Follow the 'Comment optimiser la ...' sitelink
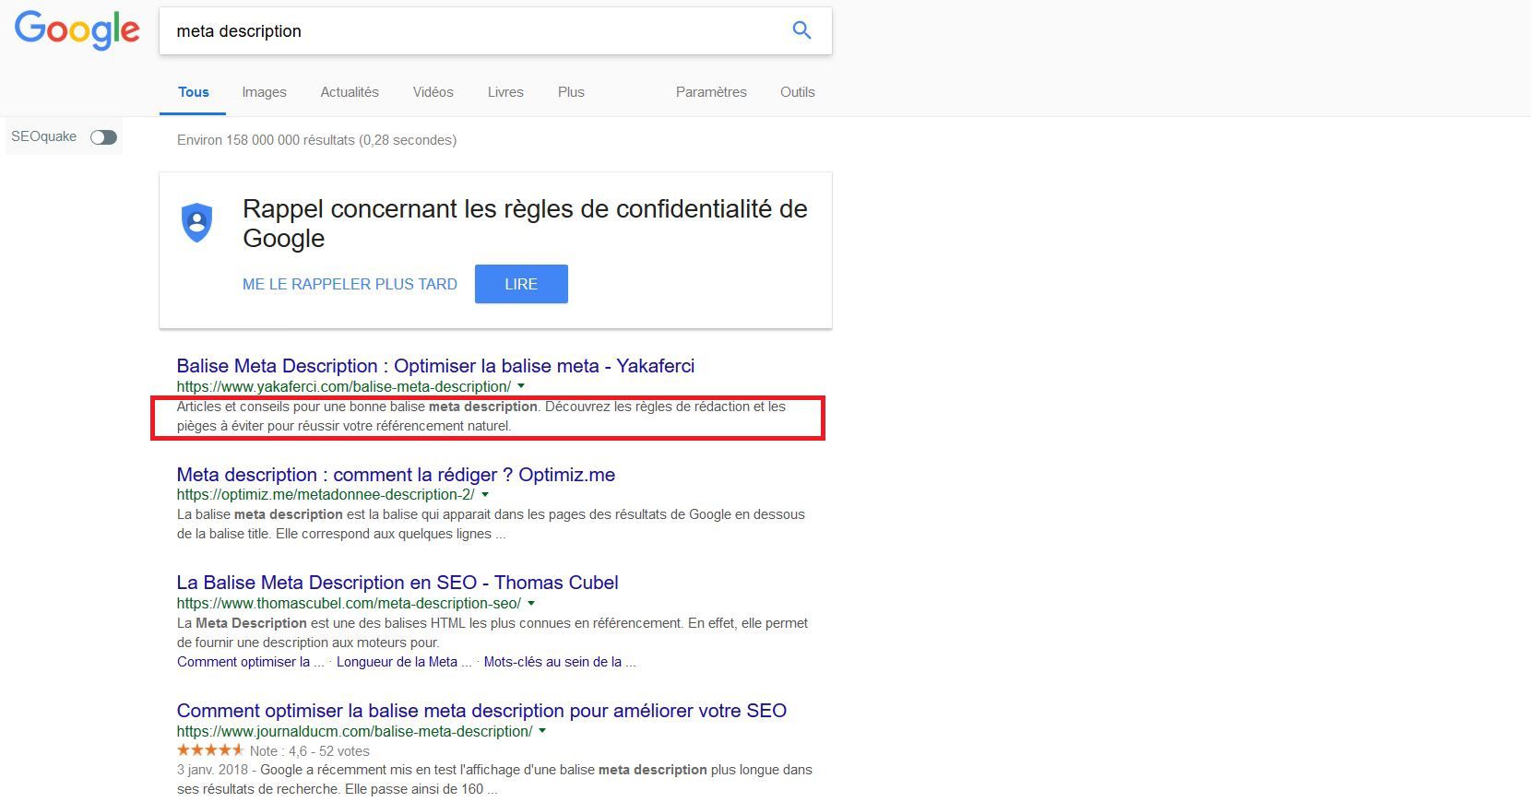1531x802 pixels. point(251,662)
